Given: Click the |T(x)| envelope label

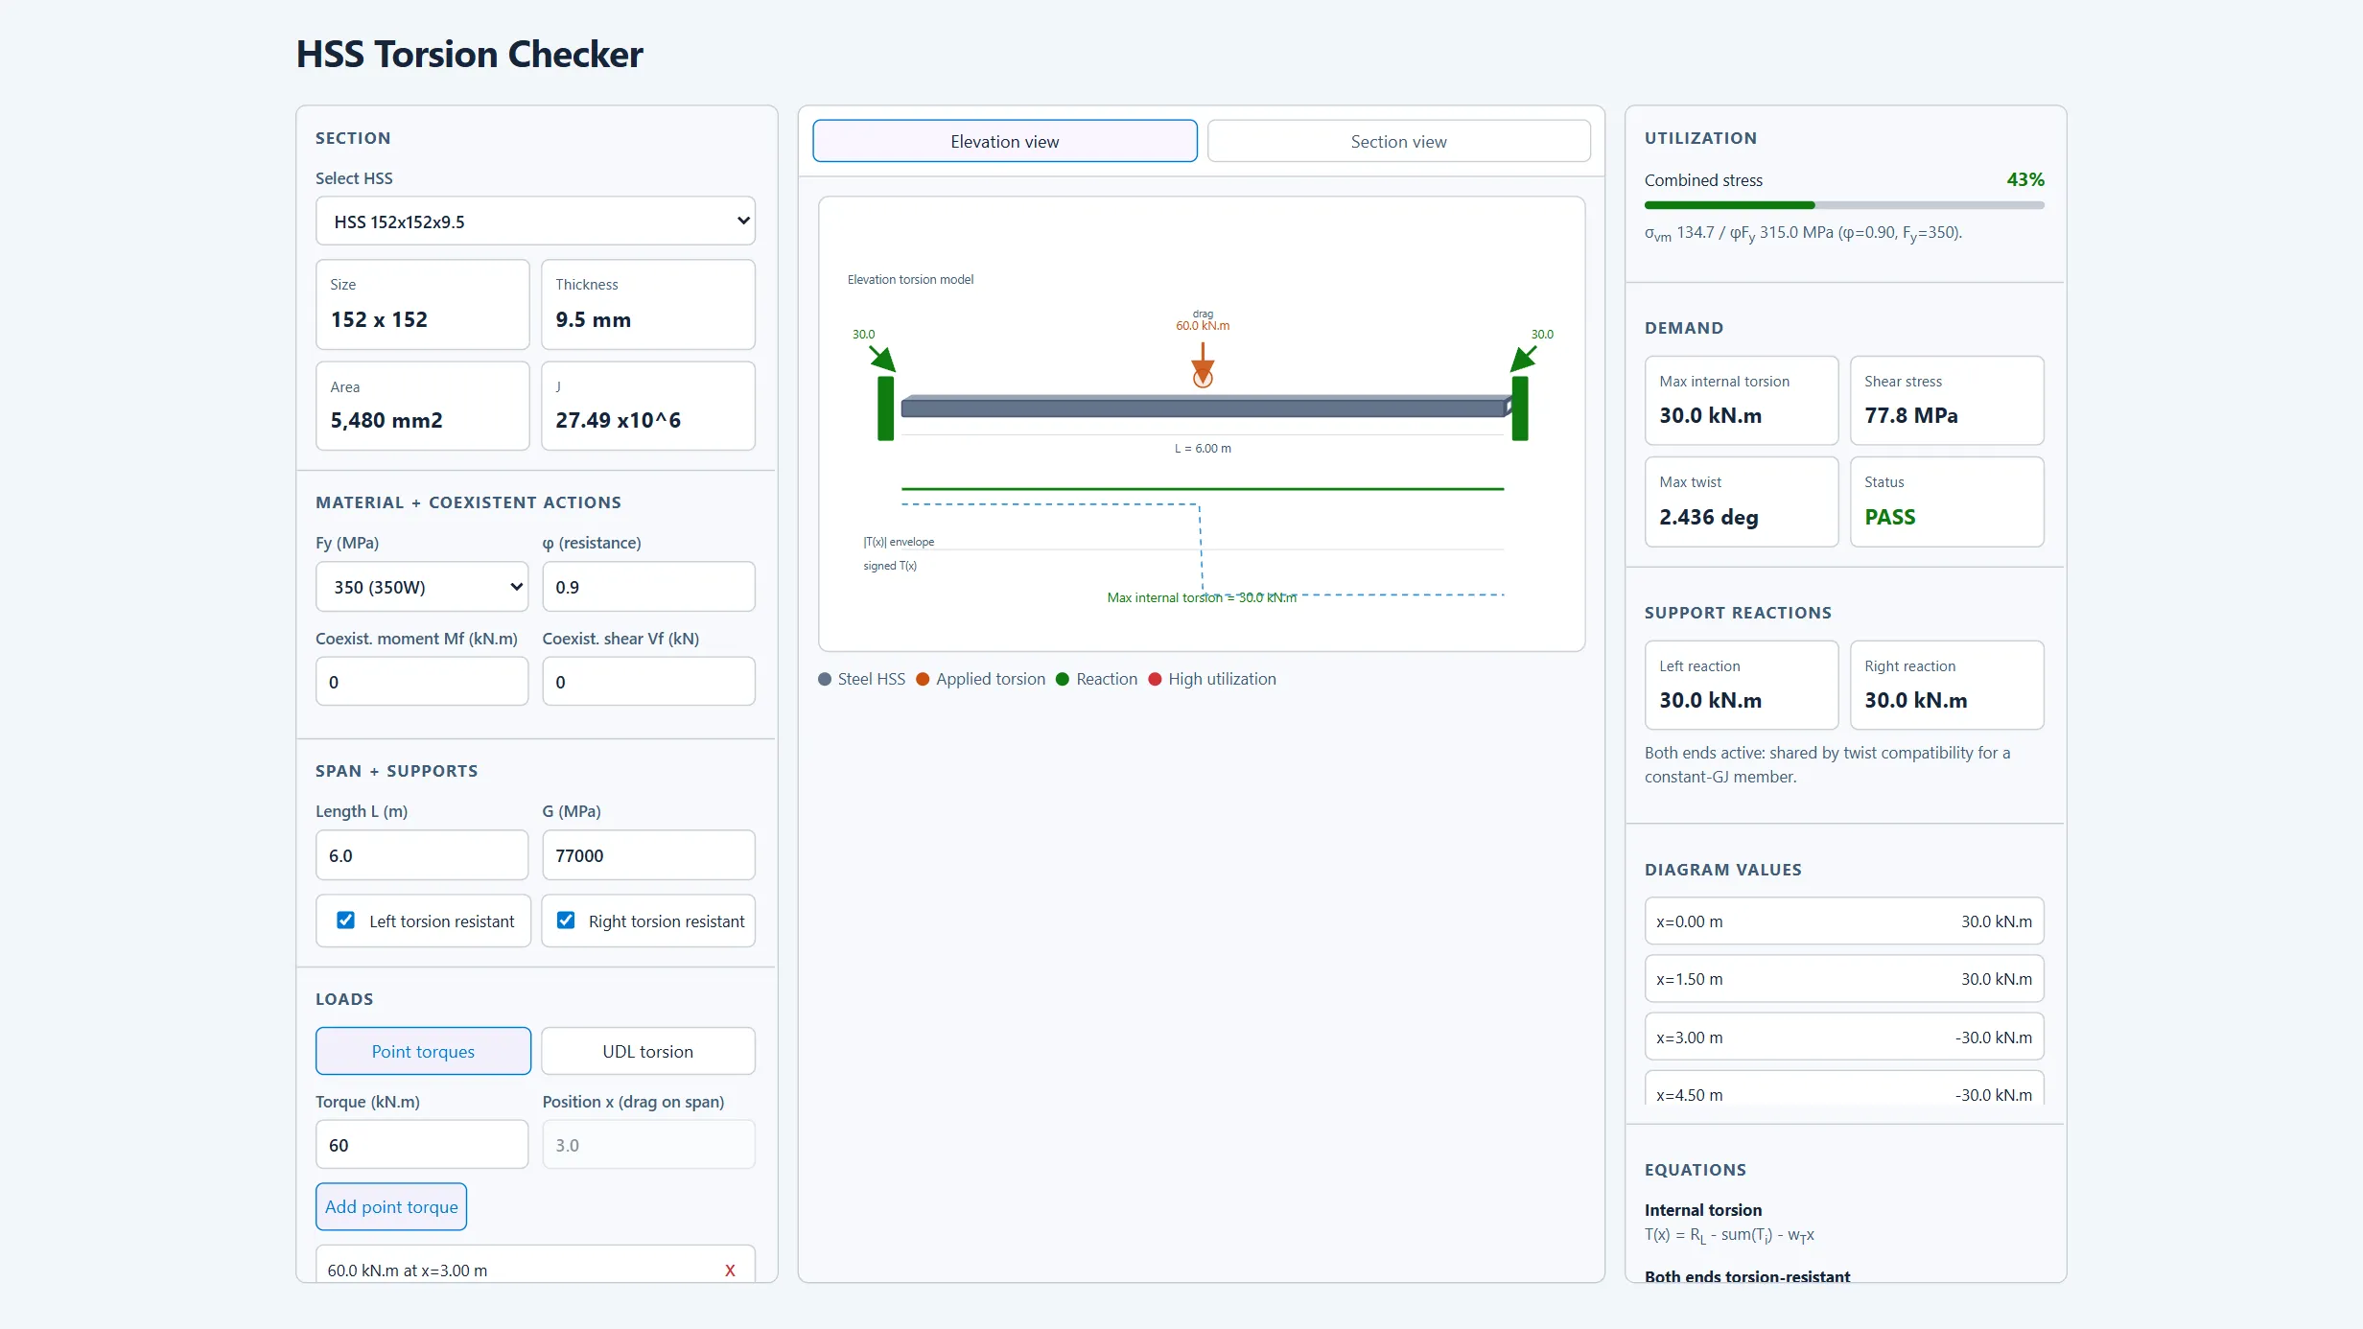Looking at the screenshot, I should 899,542.
